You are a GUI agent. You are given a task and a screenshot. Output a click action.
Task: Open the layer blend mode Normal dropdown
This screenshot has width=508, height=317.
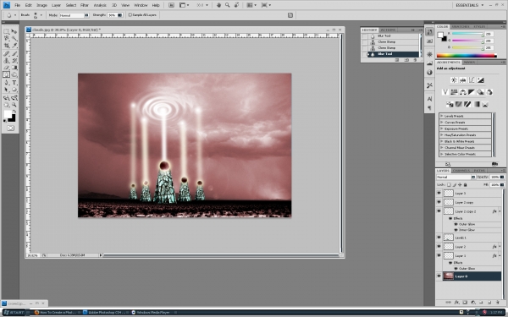click(x=456, y=177)
